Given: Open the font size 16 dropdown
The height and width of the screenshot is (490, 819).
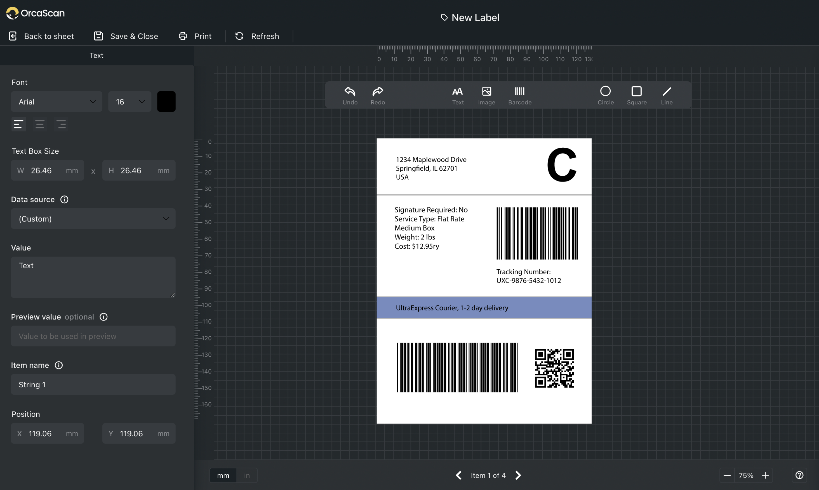Looking at the screenshot, I should (130, 101).
